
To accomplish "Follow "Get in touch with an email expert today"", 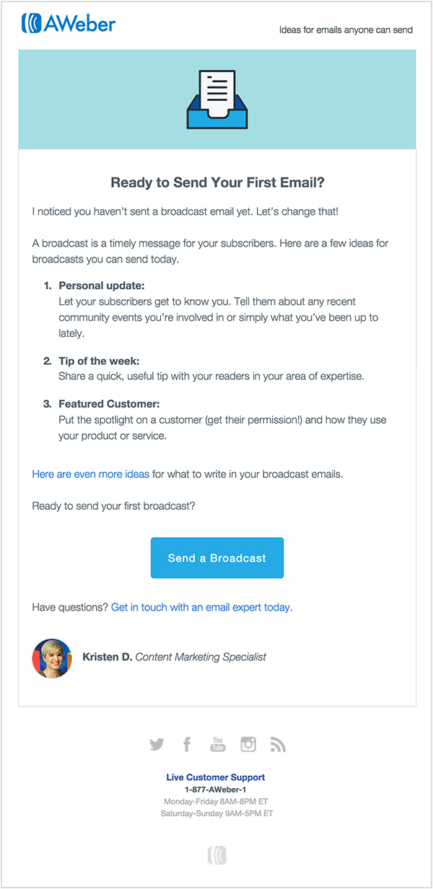I will tap(201, 607).
